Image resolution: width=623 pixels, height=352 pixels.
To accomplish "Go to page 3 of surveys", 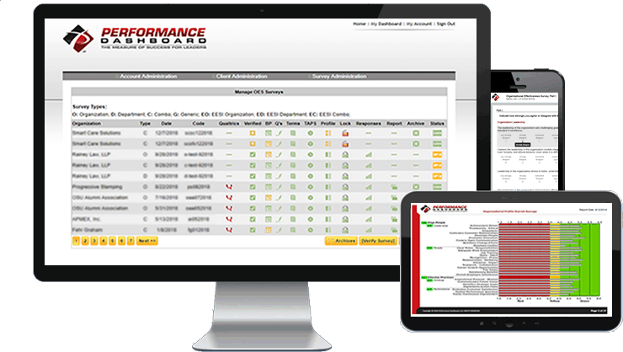I will (94, 241).
